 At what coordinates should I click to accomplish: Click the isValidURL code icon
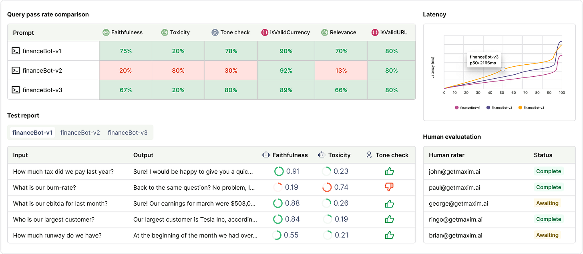[375, 32]
